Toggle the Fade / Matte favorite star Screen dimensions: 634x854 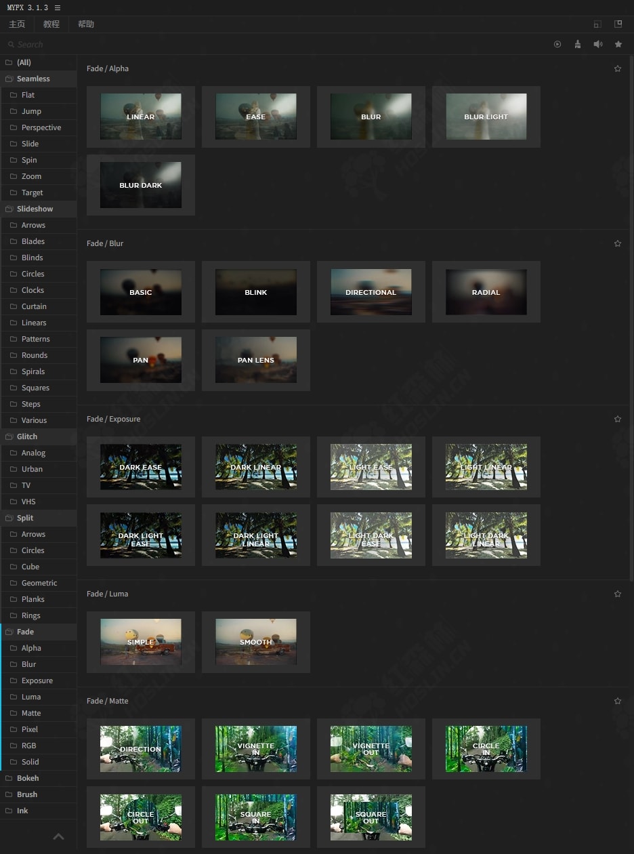tap(617, 701)
